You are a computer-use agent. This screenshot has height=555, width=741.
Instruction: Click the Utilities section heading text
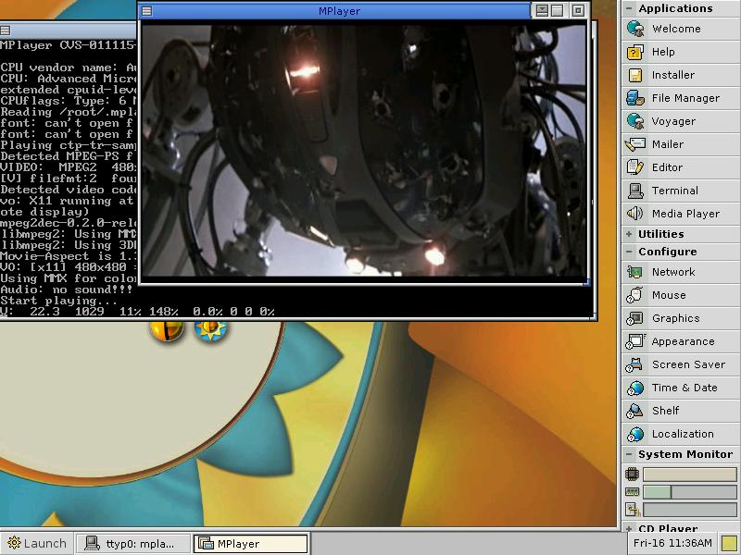pyautogui.click(x=660, y=234)
